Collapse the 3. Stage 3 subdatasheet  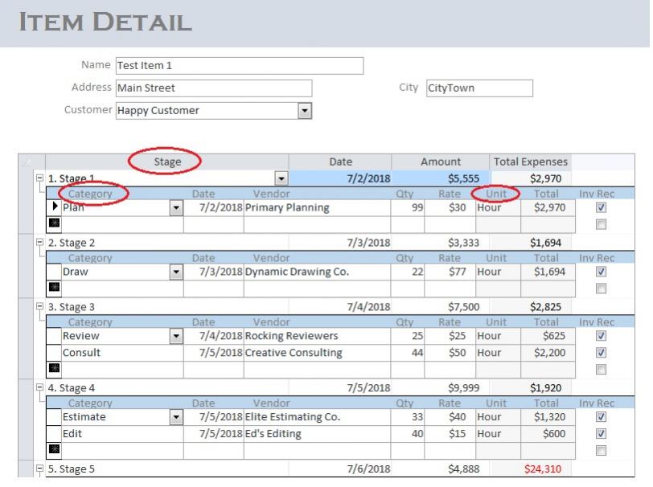point(39,306)
